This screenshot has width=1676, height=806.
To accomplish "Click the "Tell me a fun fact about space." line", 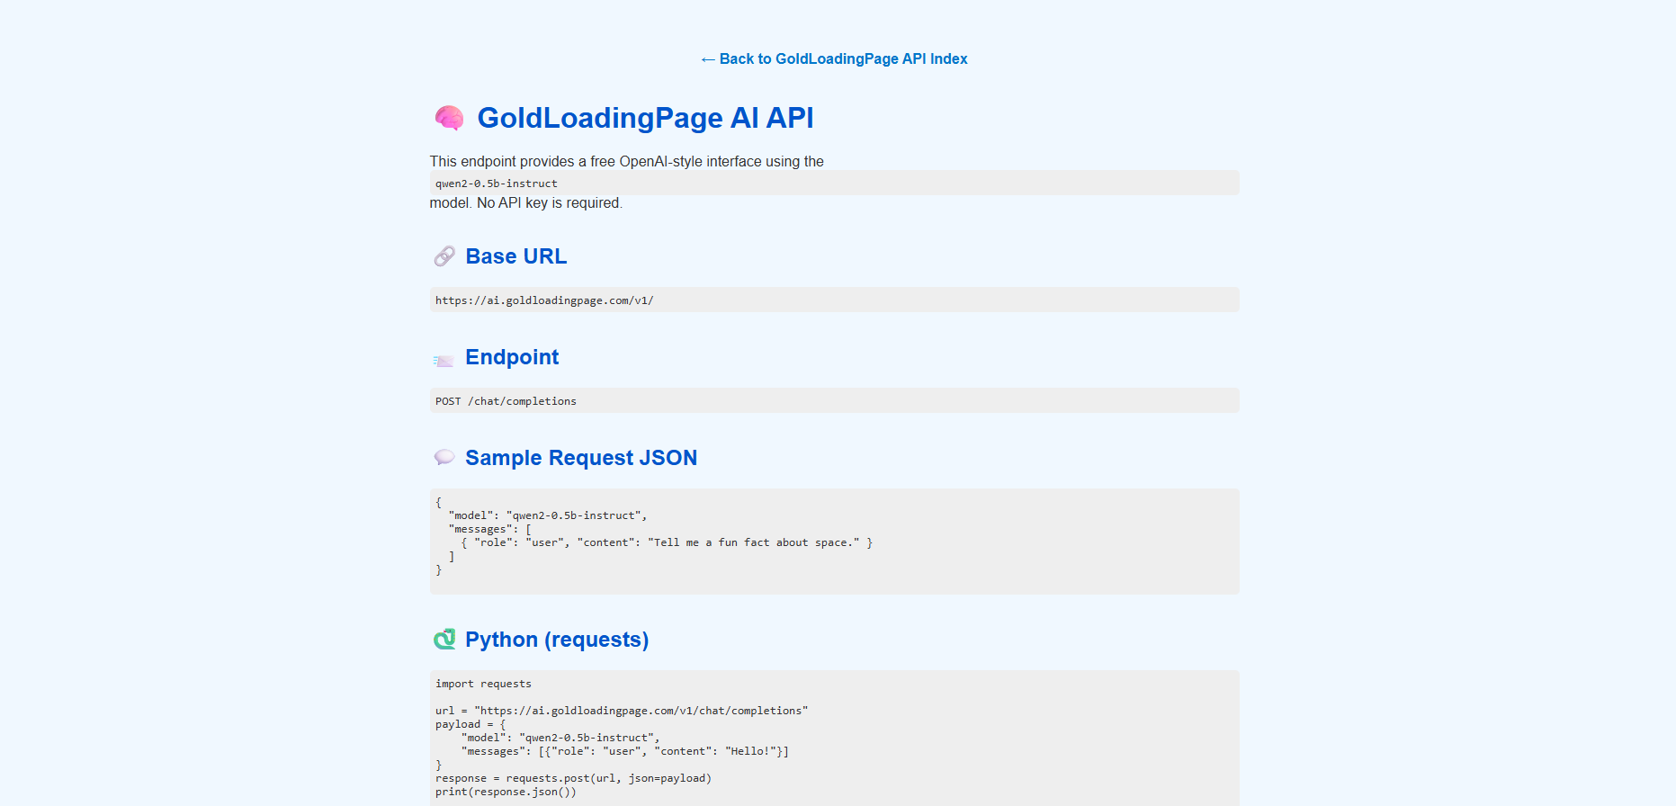I will coord(667,542).
